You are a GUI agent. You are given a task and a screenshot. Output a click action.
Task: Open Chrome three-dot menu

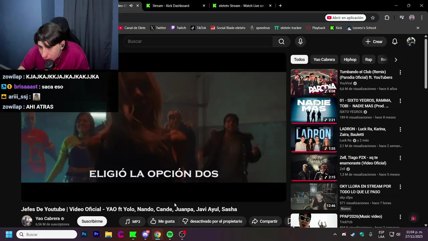[422, 18]
